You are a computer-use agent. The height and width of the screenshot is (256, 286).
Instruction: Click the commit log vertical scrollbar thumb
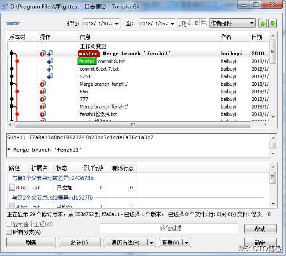[273, 52]
